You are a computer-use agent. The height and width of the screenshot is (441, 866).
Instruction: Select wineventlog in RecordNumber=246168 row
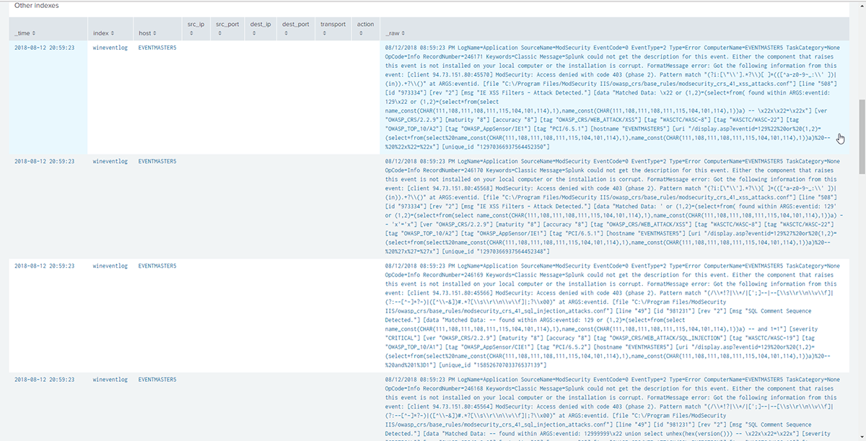(x=111, y=380)
